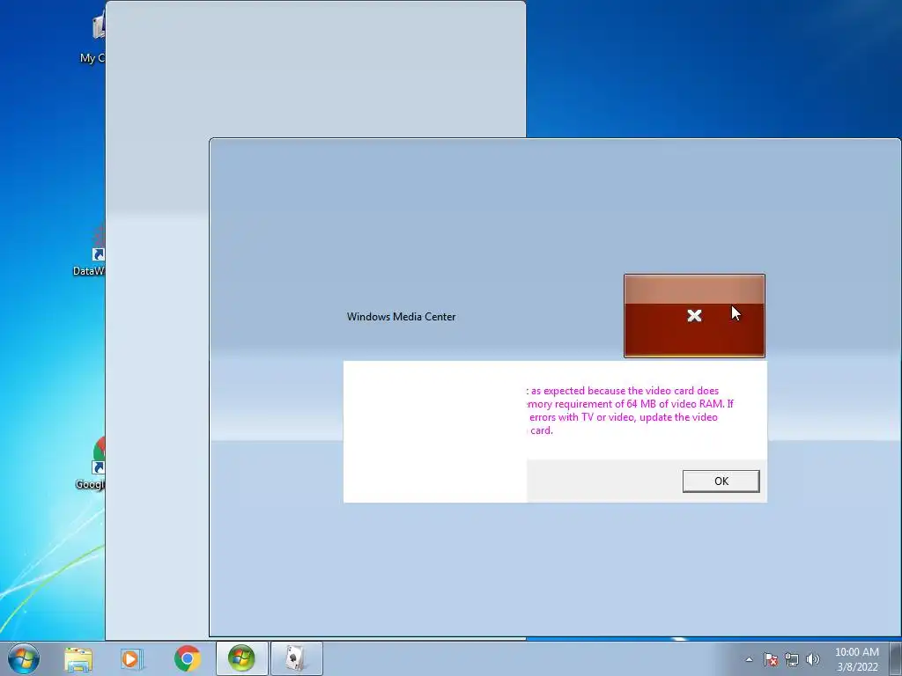Open the clock showing 10:00 AM
The width and height of the screenshot is (902, 676).
[x=856, y=659]
